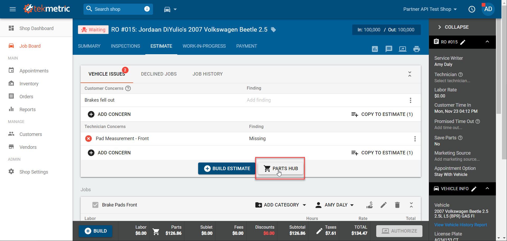Image resolution: width=507 pixels, height=241 pixels.
Task: Click the Build Estimate button
Action: 226,168
